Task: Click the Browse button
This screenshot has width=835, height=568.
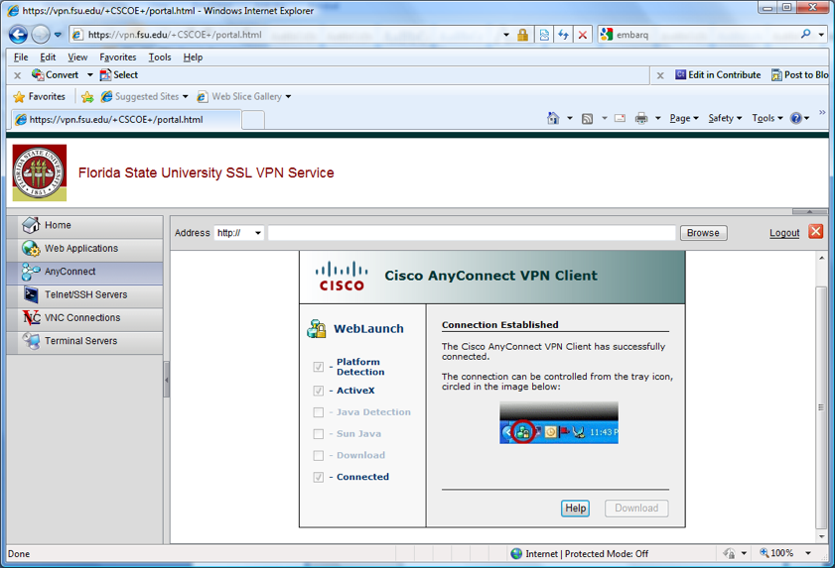Action: pyautogui.click(x=703, y=233)
